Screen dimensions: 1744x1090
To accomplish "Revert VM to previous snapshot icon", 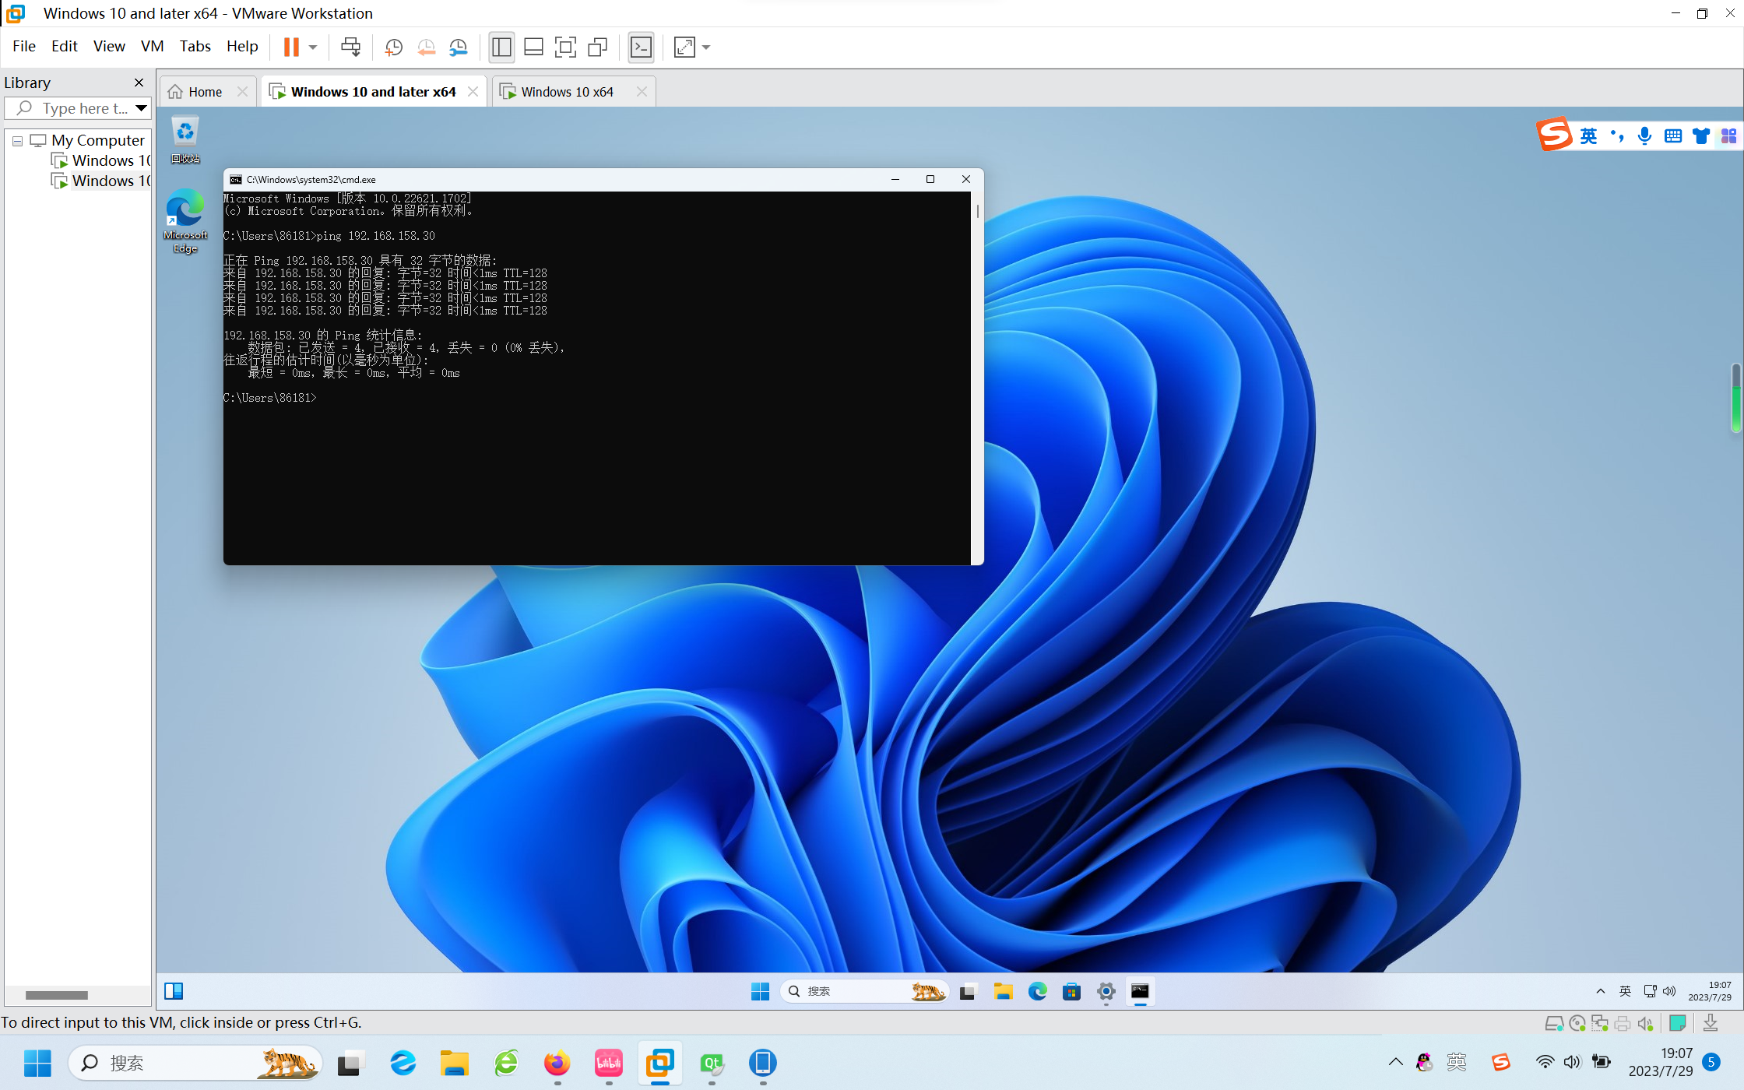I will (426, 47).
